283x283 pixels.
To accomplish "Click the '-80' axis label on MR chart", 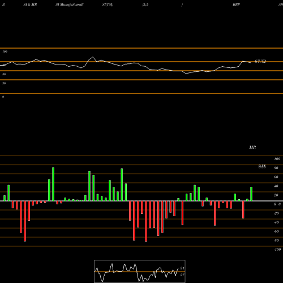I will [x=276, y=241].
